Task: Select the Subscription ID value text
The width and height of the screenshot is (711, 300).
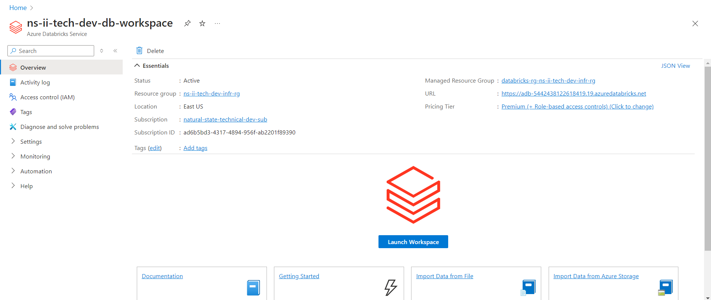Action: [x=239, y=132]
